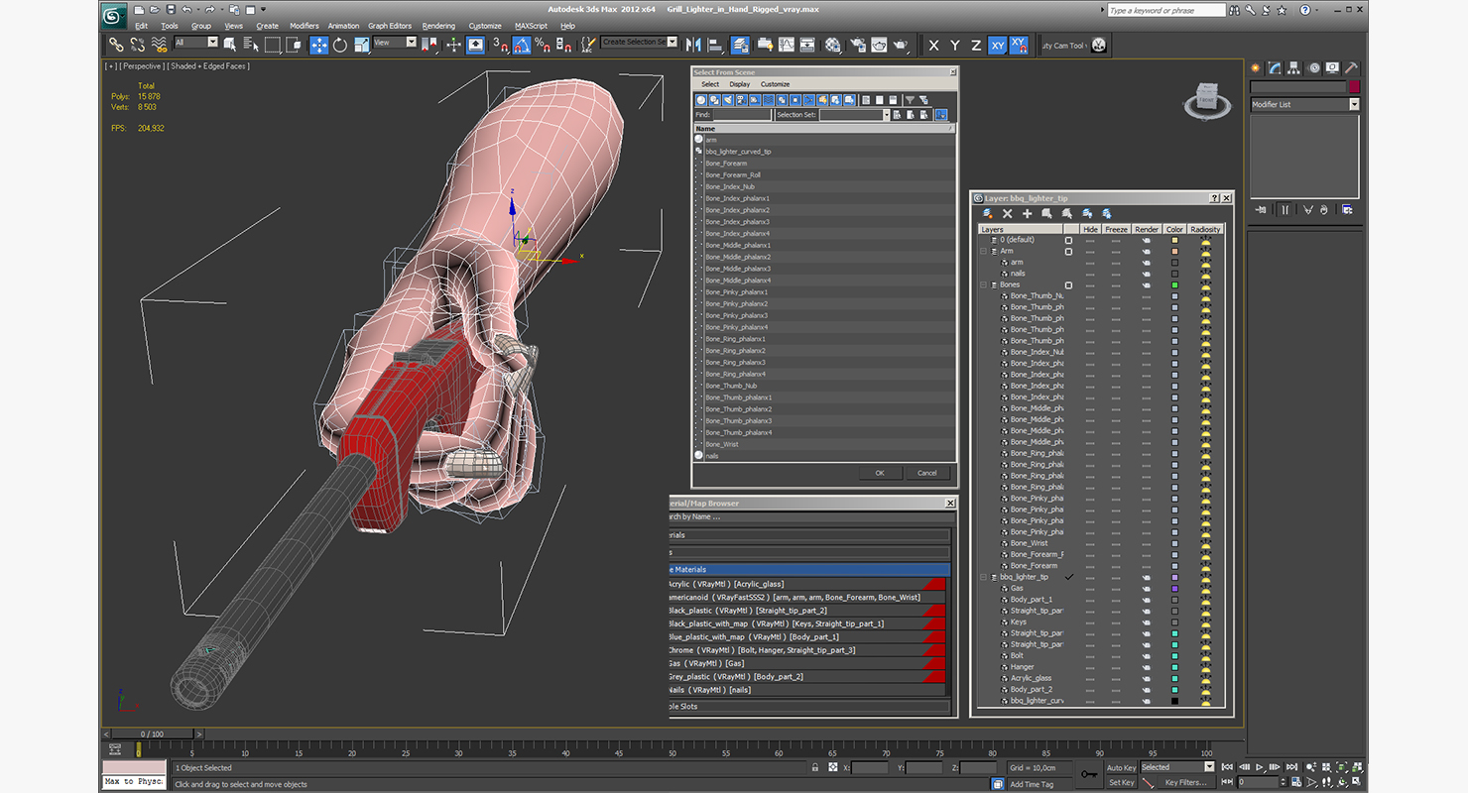Click the green color swatch of Bones layer

click(x=1174, y=285)
